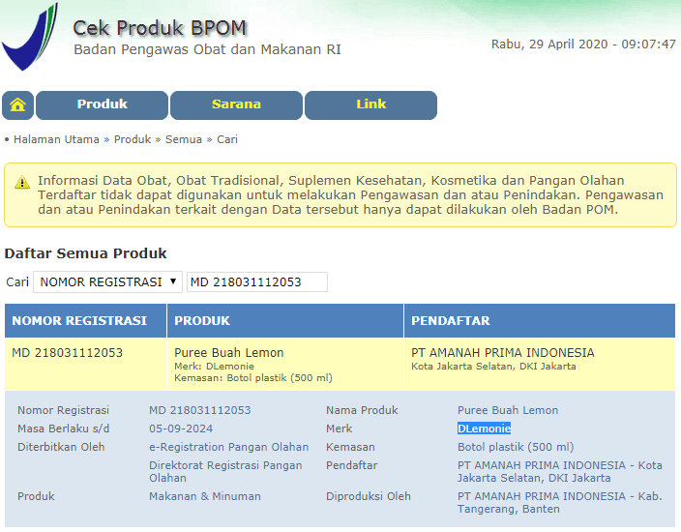Open the Sarana menu tab
The image size is (681, 532).
coord(236,105)
